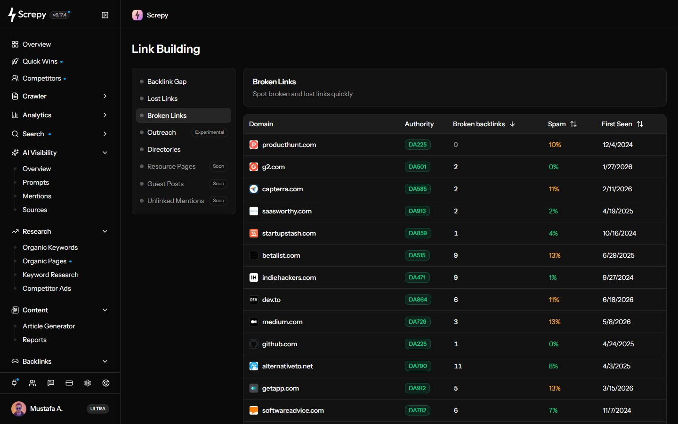Expand the Crawler menu chevron
678x424 pixels.
pyautogui.click(x=105, y=96)
